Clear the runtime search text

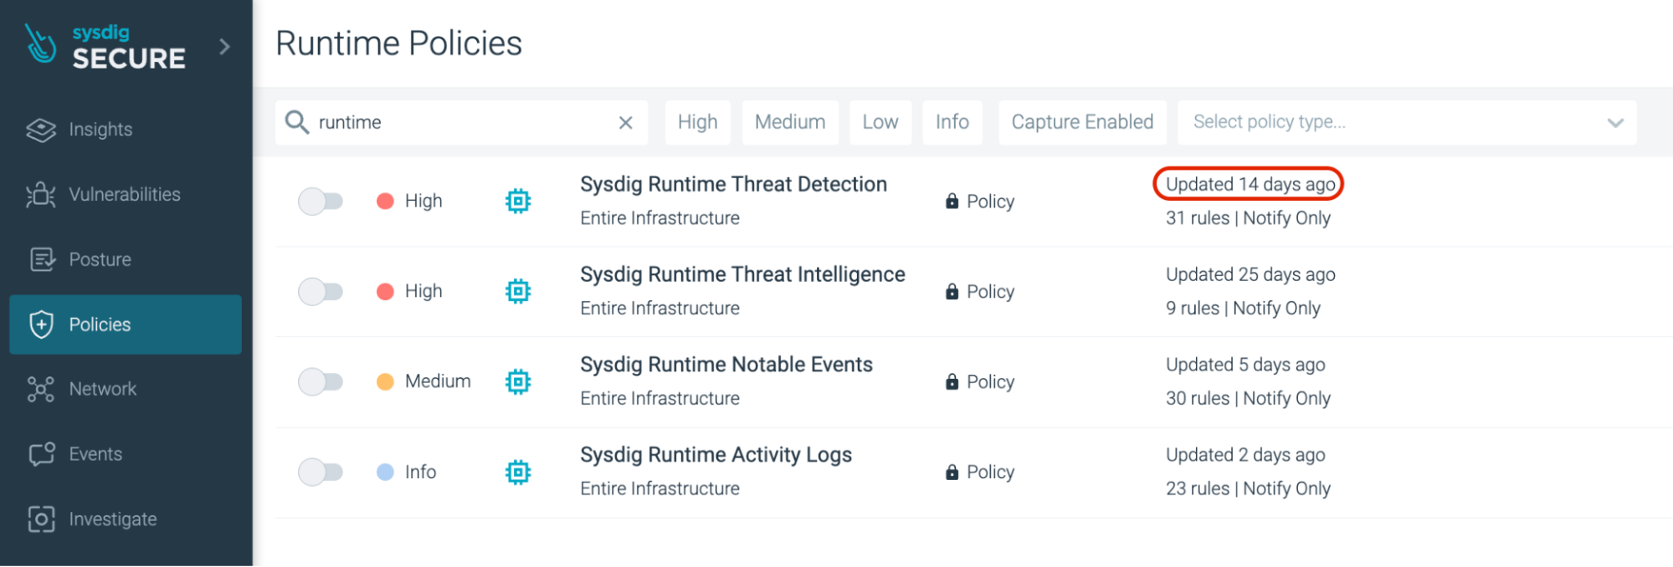click(x=625, y=123)
